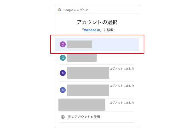The image size is (194, 128).
Task: Click redacted details of light blue S account
Action: [x=88, y=90]
